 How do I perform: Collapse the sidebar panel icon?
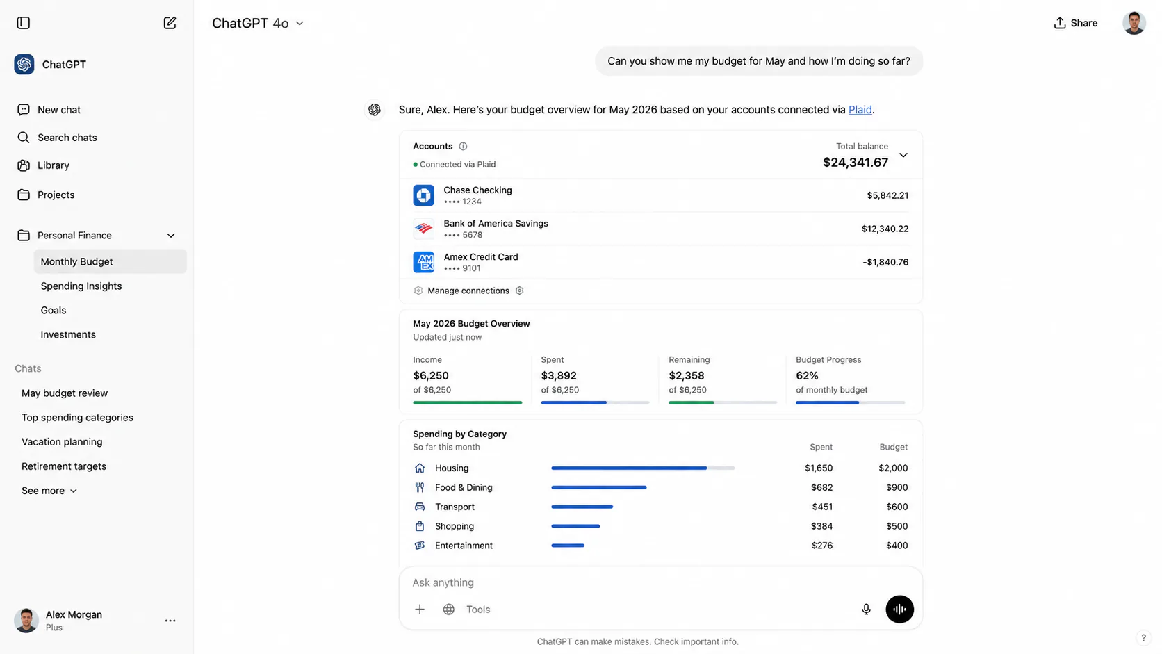pyautogui.click(x=24, y=23)
